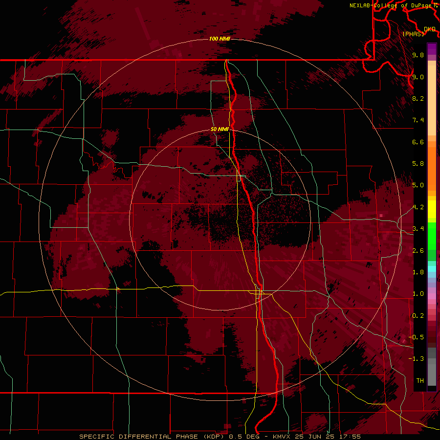Click the 5.8 scale value
440x440 pixels.
point(418,164)
